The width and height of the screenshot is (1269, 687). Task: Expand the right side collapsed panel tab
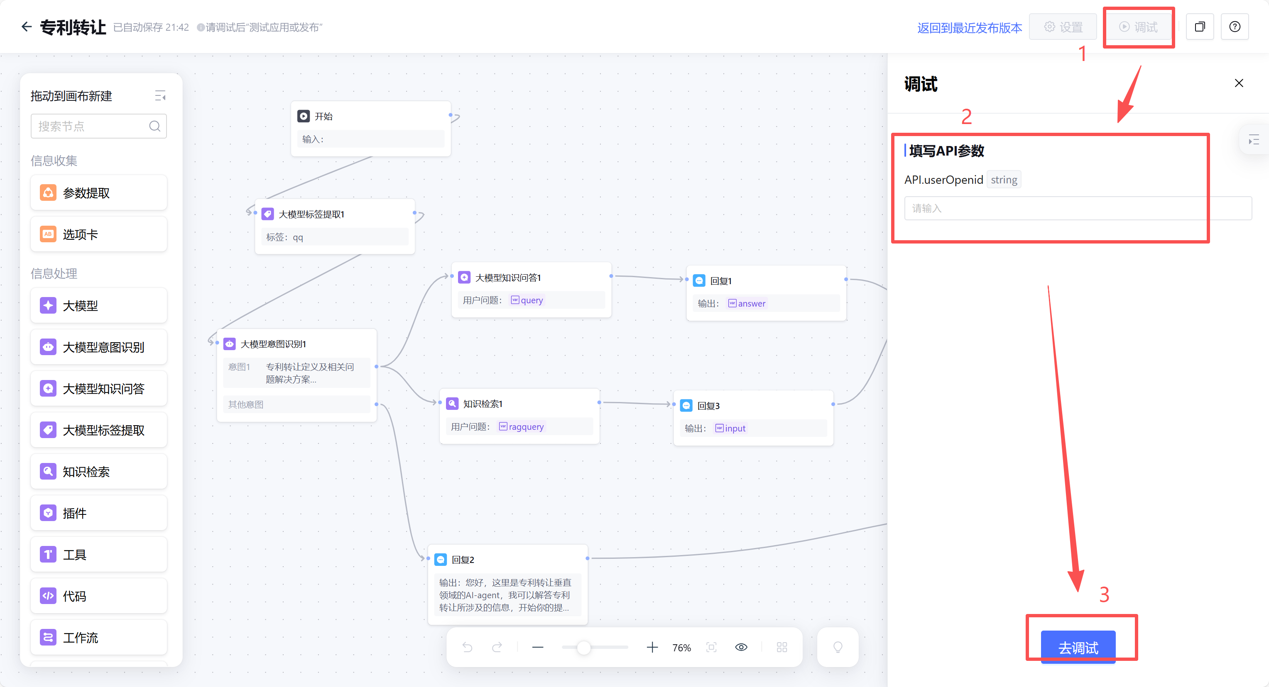tap(1253, 140)
